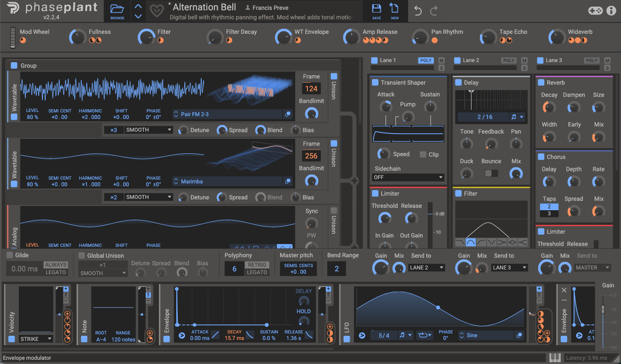Select the lowpass filter type icon

pos(460,242)
